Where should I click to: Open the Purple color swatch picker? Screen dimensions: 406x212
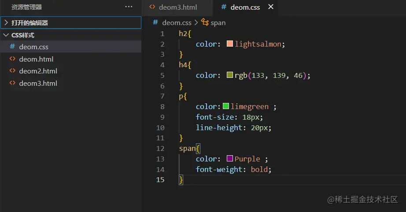230,158
